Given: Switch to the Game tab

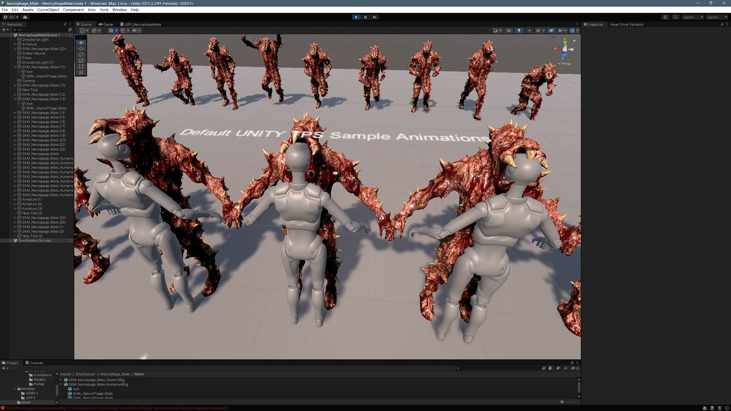Looking at the screenshot, I should click(x=106, y=24).
